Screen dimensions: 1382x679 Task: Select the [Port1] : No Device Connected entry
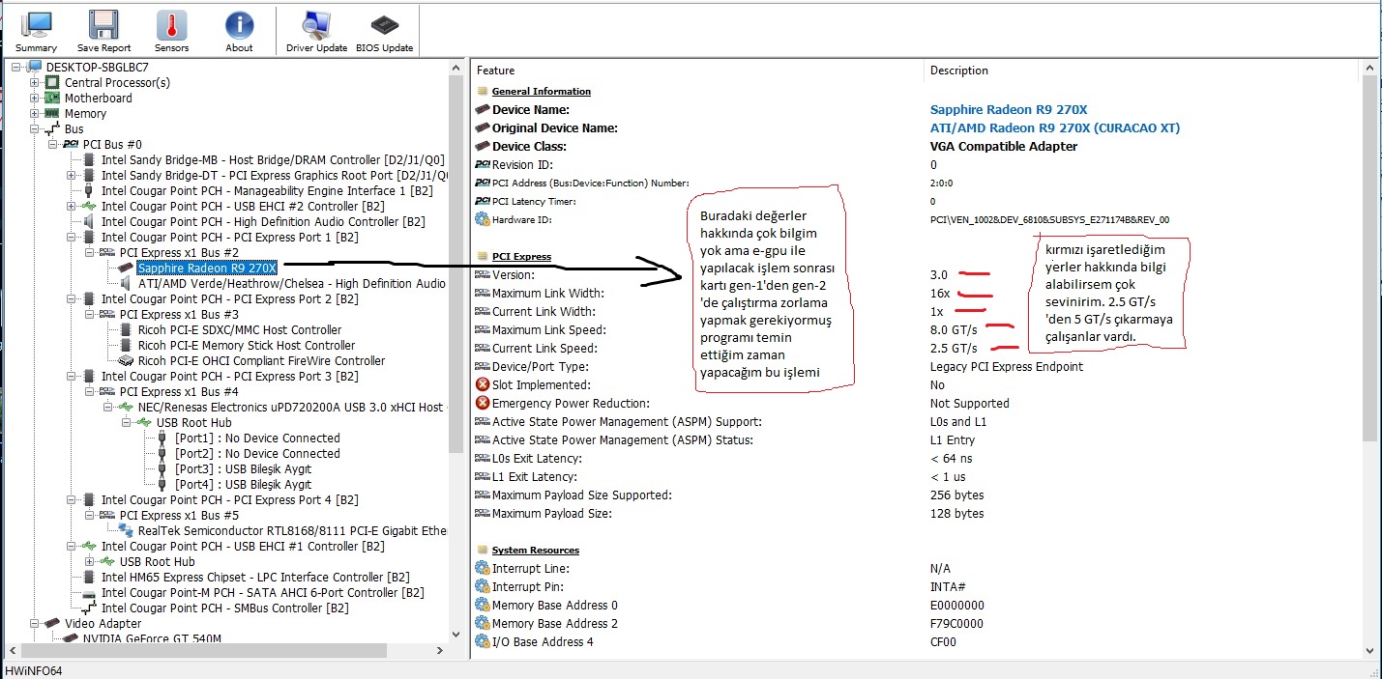click(x=257, y=438)
